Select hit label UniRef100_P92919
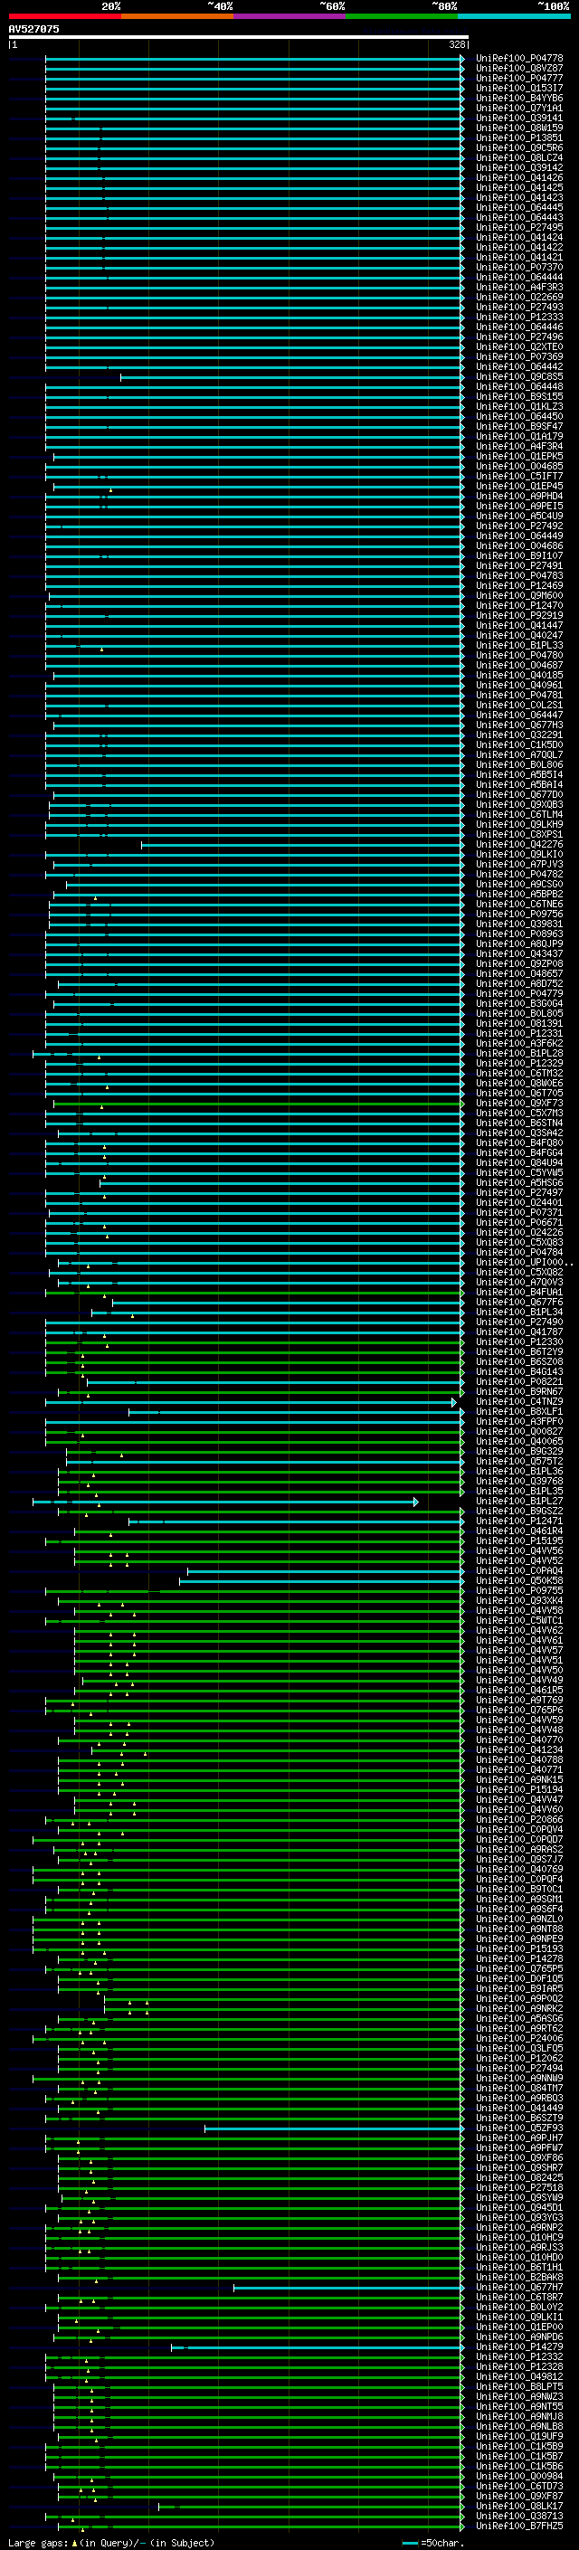 (518, 616)
